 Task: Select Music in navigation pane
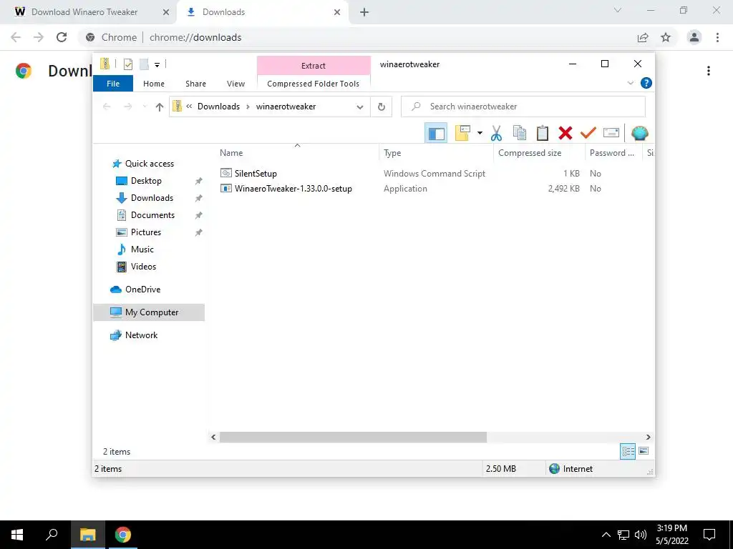coord(142,249)
